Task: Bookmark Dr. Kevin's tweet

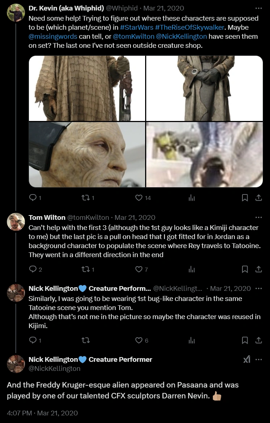Action: point(245,198)
